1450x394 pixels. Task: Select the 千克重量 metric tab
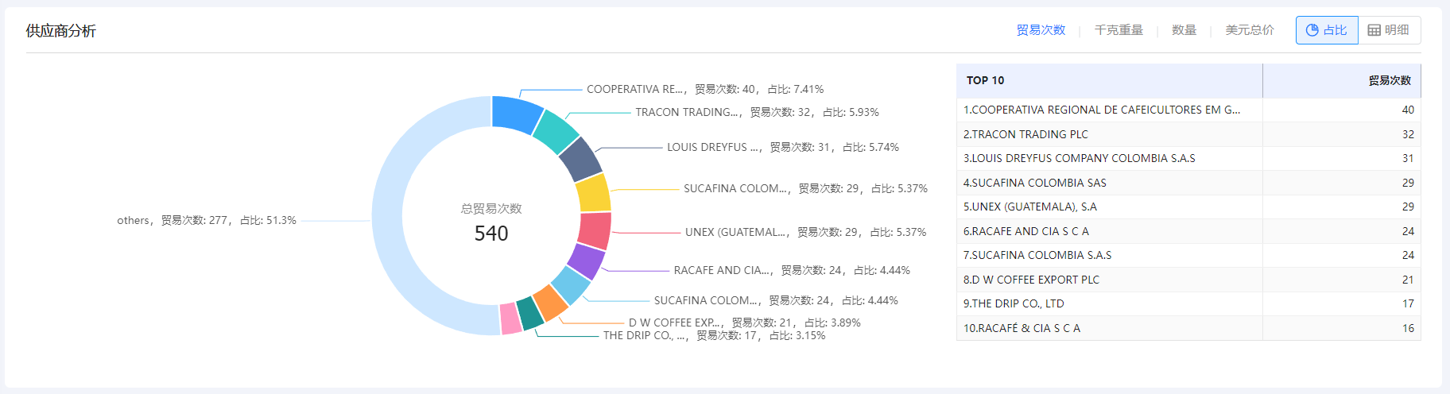click(1119, 30)
